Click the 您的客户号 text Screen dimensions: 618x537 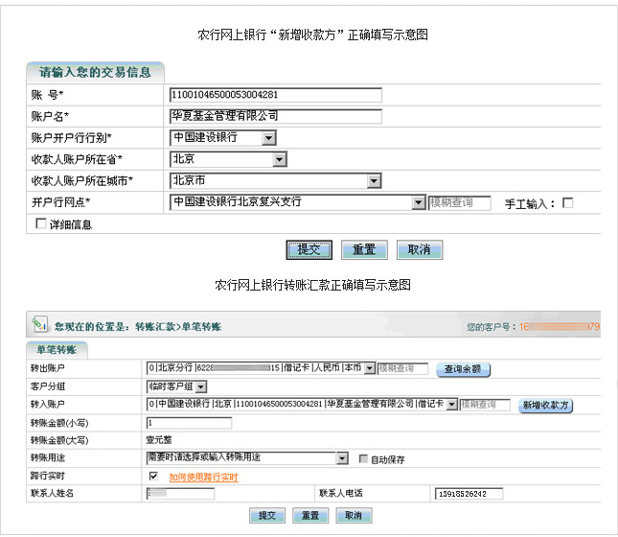pyautogui.click(x=489, y=327)
